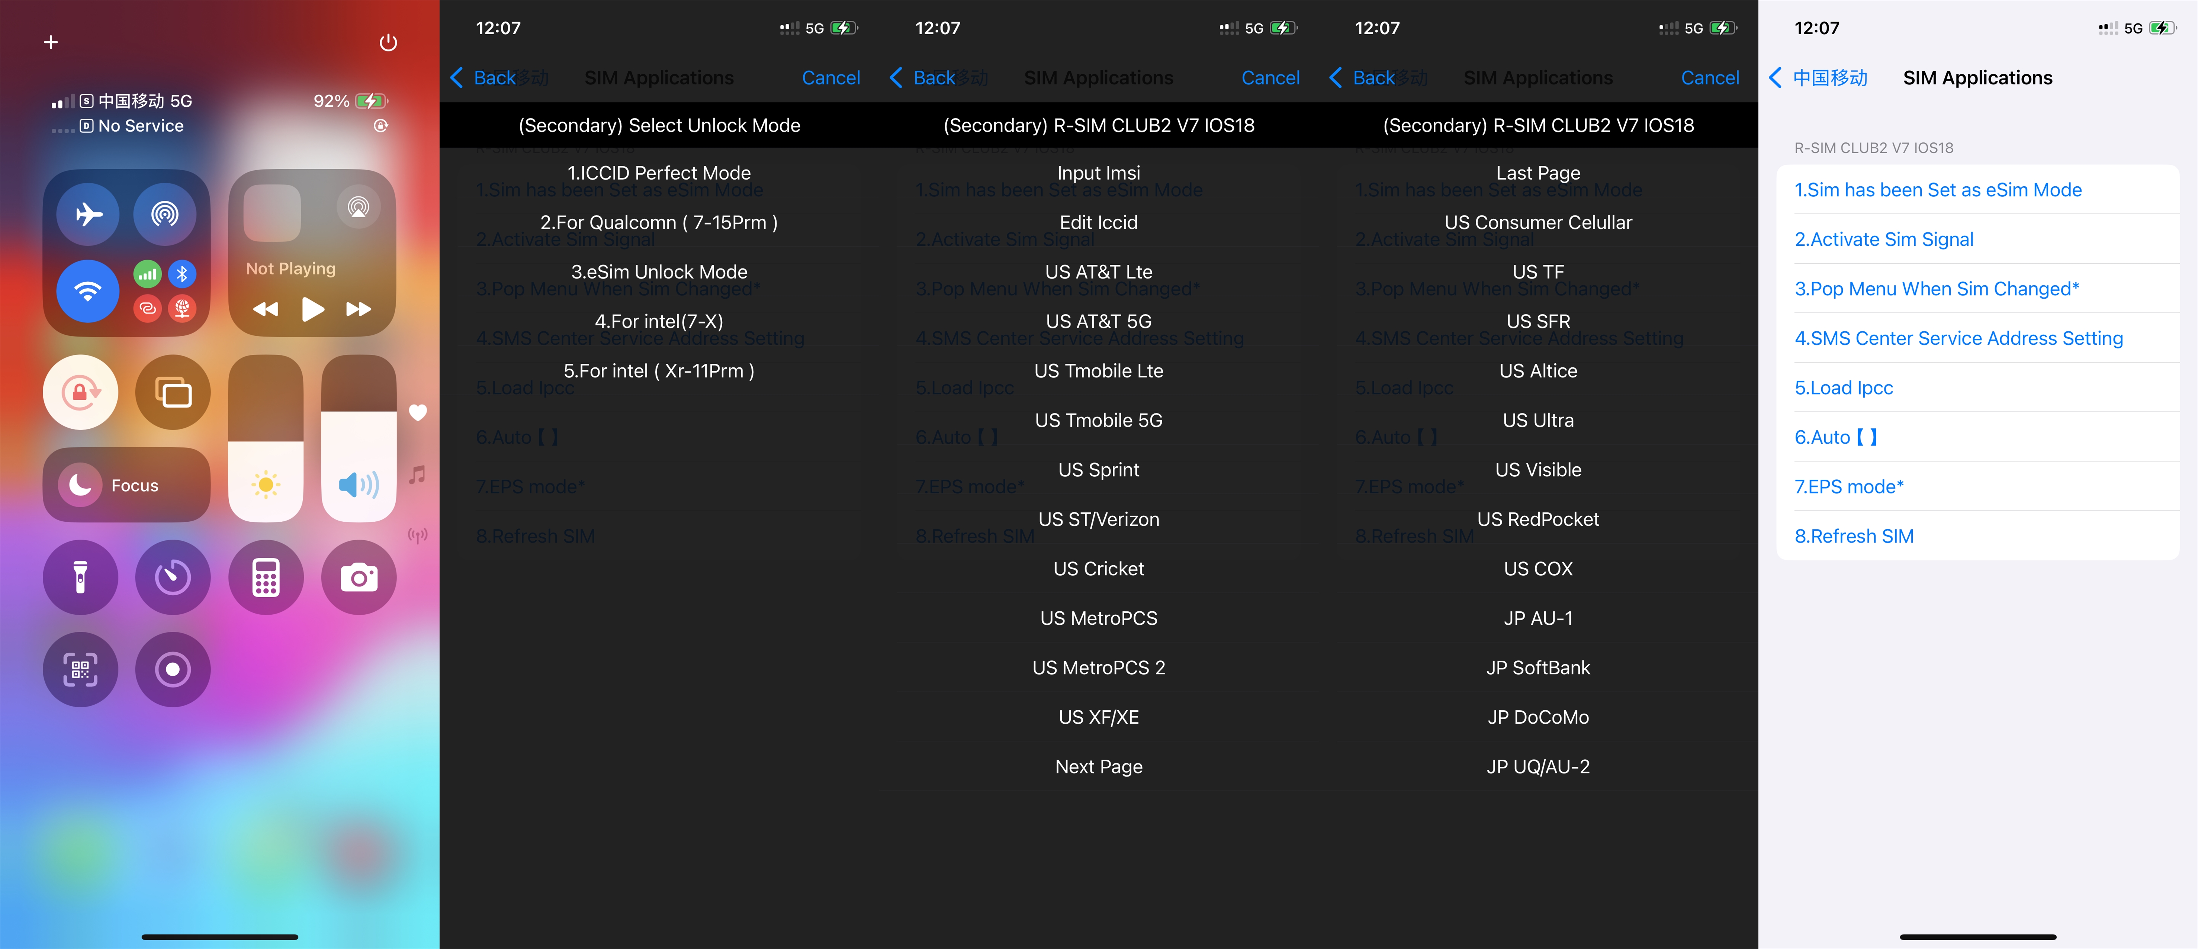Toggle 6.Auto option in light list
This screenshot has width=2198, height=949.
click(1978, 438)
